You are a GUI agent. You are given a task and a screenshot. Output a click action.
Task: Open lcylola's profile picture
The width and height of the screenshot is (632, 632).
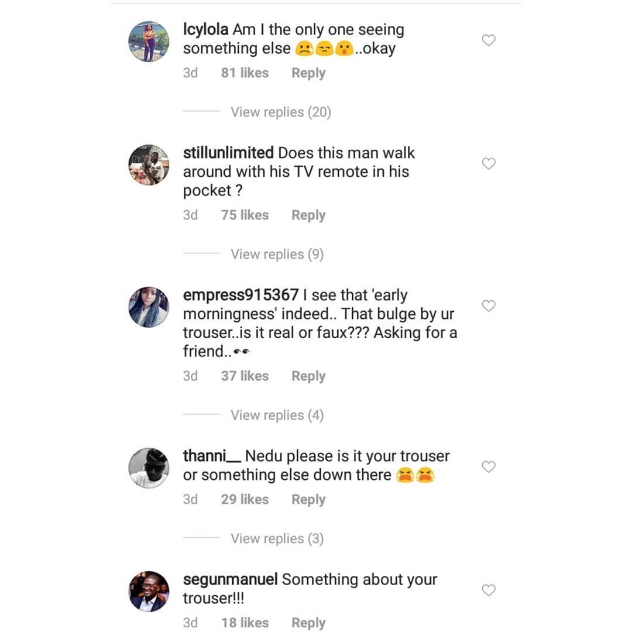tap(149, 41)
